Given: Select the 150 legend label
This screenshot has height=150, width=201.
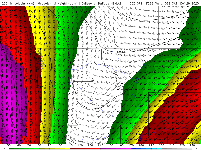Looking at the screenshot, I should click(111, 145).
